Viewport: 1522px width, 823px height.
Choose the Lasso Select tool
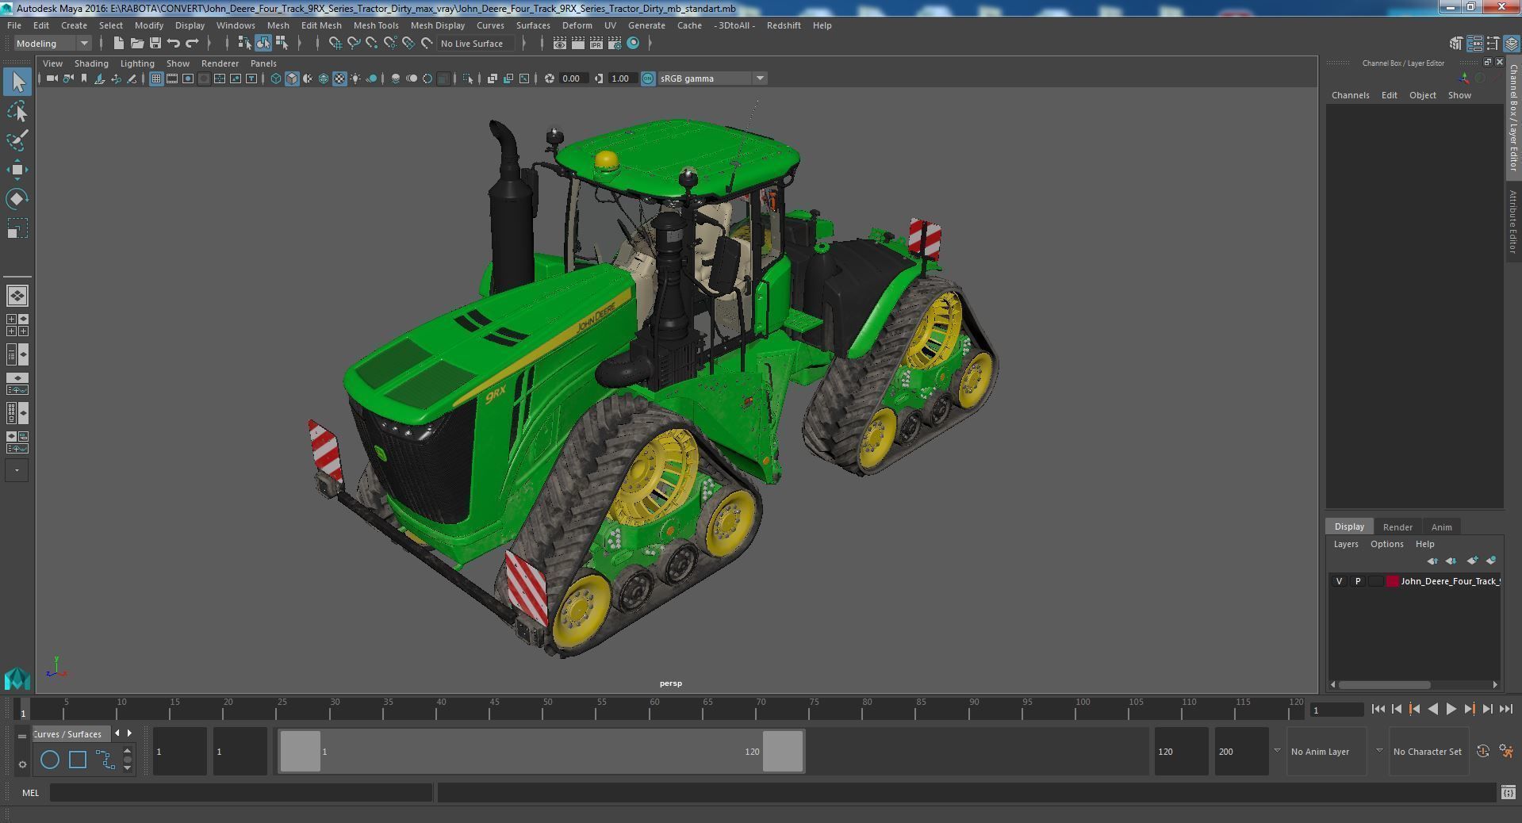tap(17, 112)
